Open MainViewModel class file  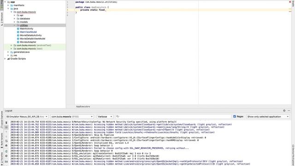click(x=28, y=32)
